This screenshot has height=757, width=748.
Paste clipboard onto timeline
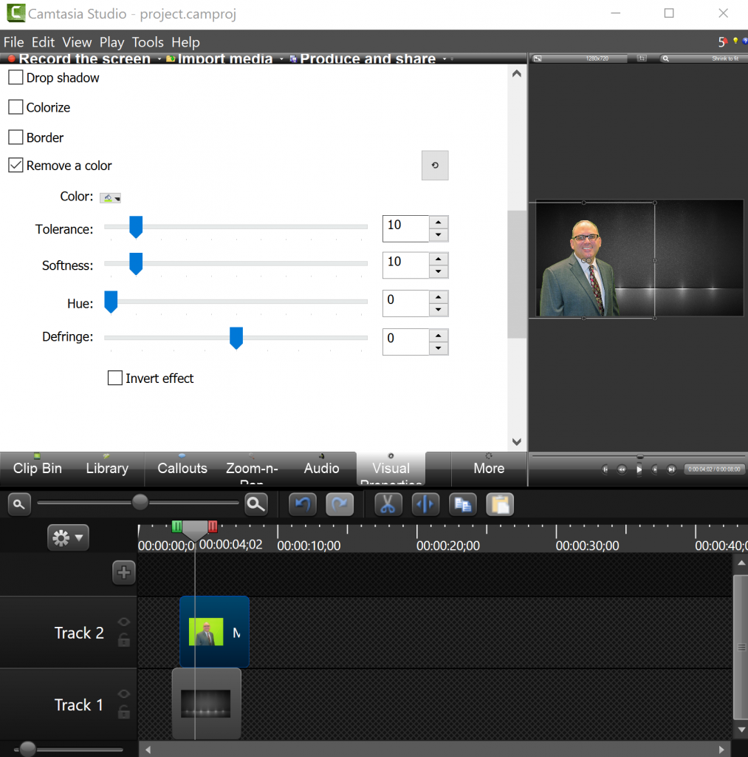(500, 504)
